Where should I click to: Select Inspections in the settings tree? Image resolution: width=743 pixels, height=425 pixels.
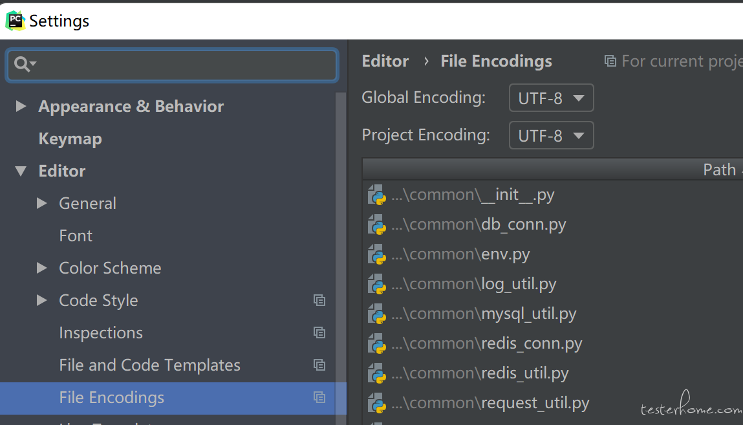(x=101, y=332)
